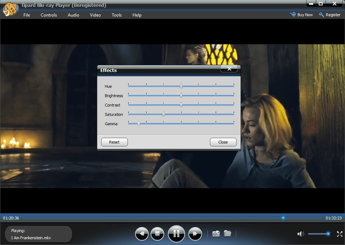Click the Brightness label
The width and height of the screenshot is (345, 245).
(114, 96)
